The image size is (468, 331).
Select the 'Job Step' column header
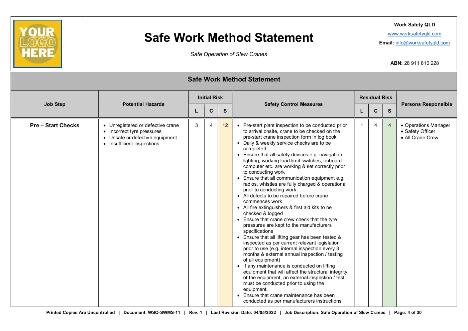point(55,104)
